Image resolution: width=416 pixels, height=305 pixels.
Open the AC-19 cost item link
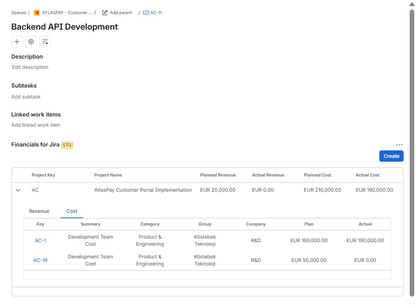coord(40,261)
